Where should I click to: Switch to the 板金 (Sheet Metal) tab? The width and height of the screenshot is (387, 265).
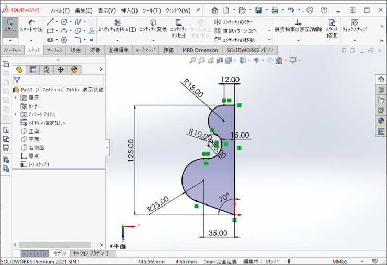(76, 50)
